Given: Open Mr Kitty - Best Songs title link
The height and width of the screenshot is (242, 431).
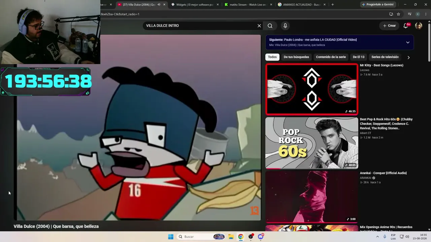Looking at the screenshot, I should pyautogui.click(x=382, y=65).
